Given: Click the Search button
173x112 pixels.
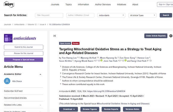Looking at the screenshot, I should (x=166, y=15).
